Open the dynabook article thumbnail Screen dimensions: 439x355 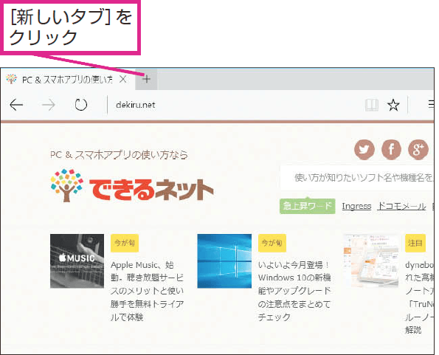[x=371, y=261]
